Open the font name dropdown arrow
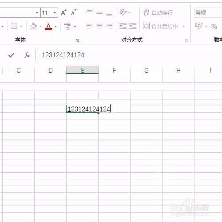 pyautogui.click(x=37, y=12)
